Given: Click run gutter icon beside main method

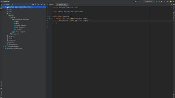Looking at the screenshot, I should (49, 19).
